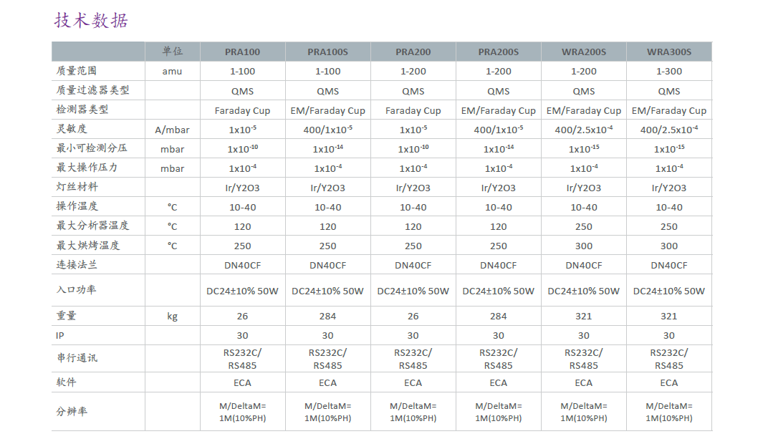This screenshot has height=439, width=763.
Task: Select the PRA100 column header
Action: point(242,52)
